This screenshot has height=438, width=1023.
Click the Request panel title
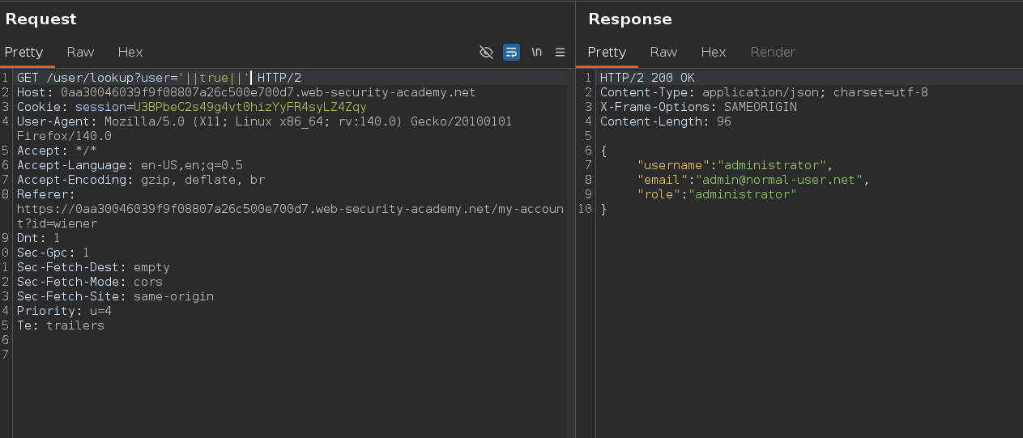pos(41,19)
